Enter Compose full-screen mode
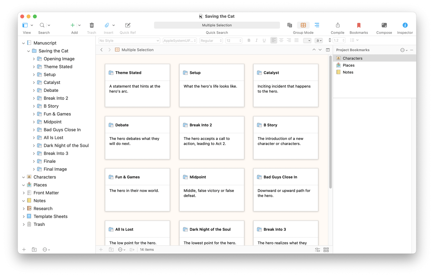 click(384, 25)
